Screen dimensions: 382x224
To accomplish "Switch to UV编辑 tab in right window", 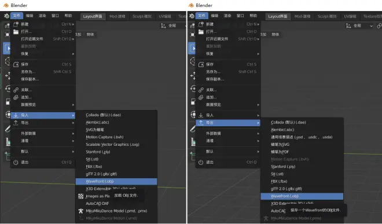I will [x=350, y=16].
